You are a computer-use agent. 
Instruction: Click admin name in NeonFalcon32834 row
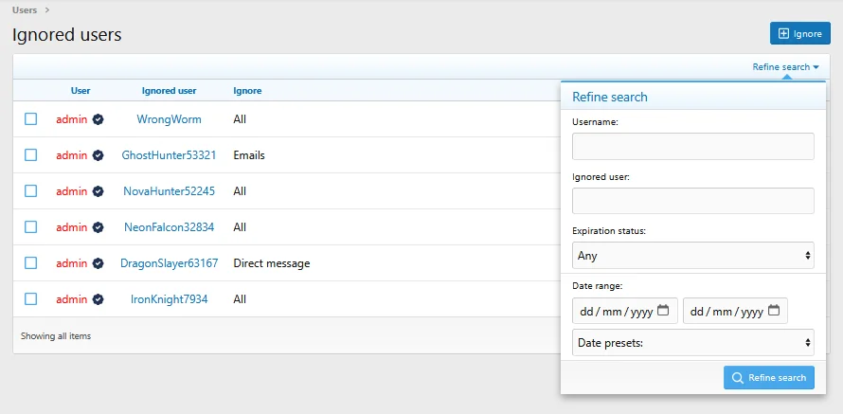(71, 227)
